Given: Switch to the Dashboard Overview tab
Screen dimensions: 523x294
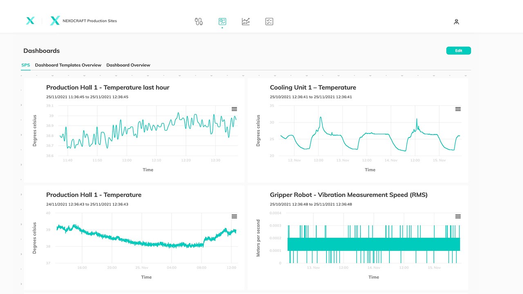Looking at the screenshot, I should (x=128, y=65).
